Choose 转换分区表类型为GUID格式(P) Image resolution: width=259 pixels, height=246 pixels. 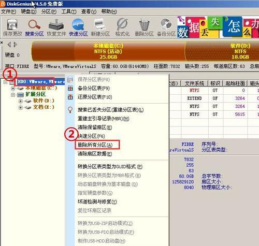click(x=110, y=167)
